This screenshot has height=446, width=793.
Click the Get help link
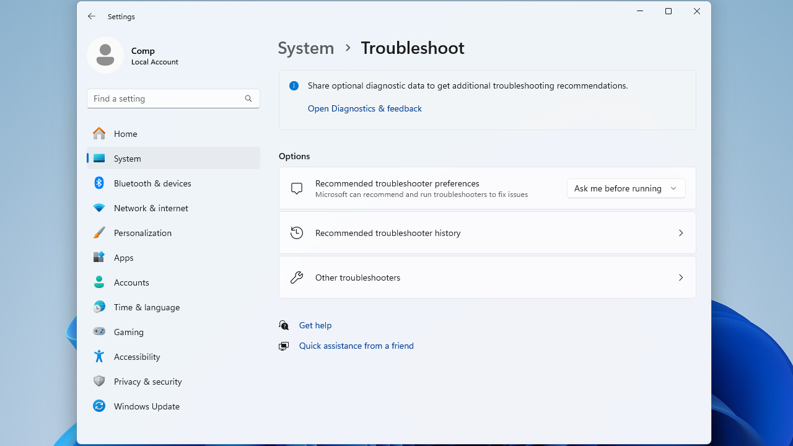point(315,325)
